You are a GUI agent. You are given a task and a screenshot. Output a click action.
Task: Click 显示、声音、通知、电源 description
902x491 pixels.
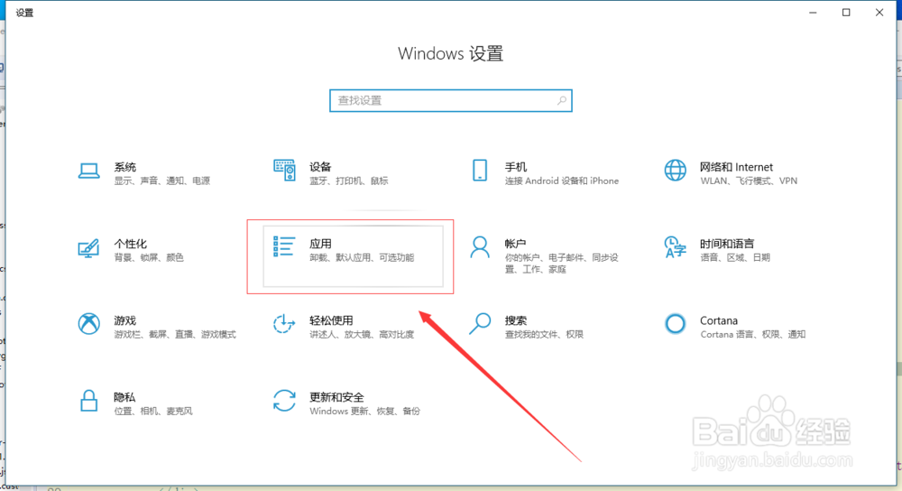tap(161, 181)
